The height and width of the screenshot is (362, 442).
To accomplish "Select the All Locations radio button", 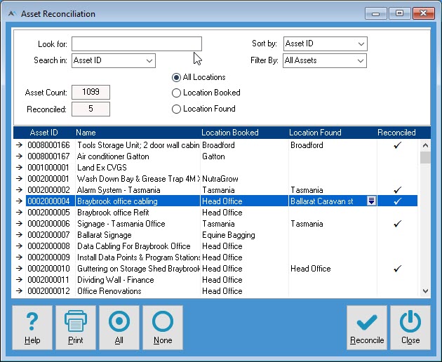I will tap(177, 77).
